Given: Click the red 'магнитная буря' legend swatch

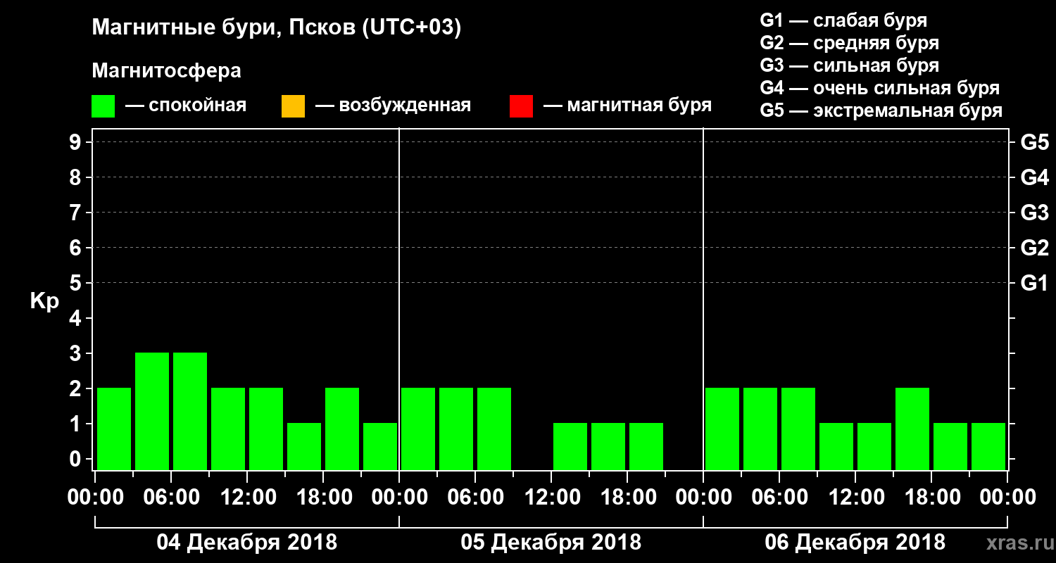Looking at the screenshot, I should 521,106.
